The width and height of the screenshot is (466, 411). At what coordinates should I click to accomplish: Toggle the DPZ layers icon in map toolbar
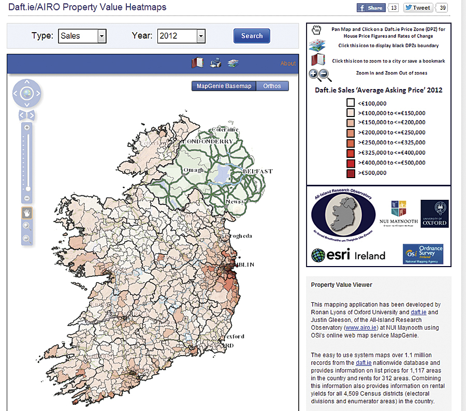tap(233, 63)
